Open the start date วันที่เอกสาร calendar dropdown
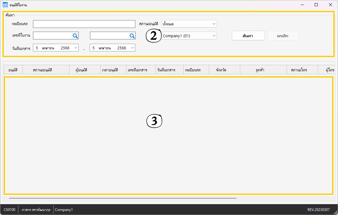338x215 pixels. 76,48
